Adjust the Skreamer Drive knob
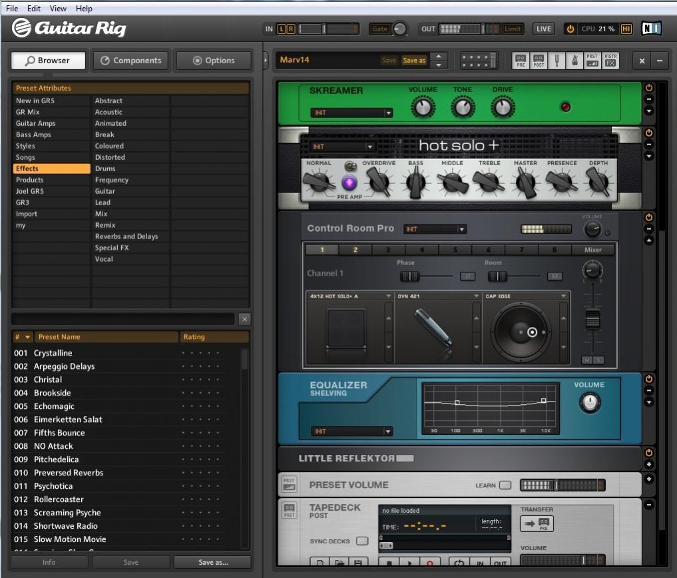The width and height of the screenshot is (677, 578). coord(503,108)
